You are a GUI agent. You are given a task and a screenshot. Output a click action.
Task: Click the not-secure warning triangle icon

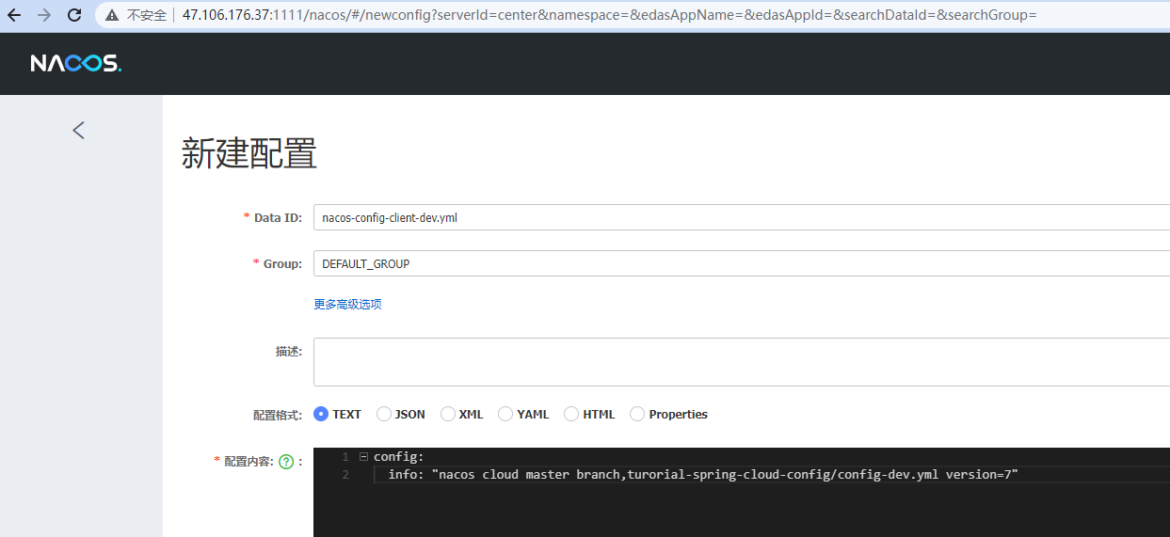point(112,16)
